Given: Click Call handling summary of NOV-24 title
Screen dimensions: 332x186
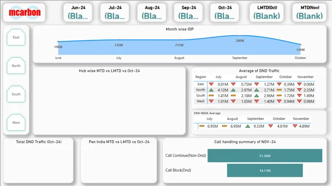Looking at the screenshot, I should pos(245,142).
